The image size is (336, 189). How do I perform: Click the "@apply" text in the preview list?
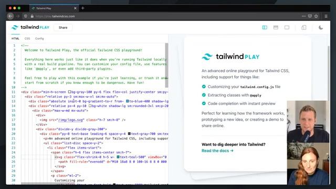tap(256, 96)
